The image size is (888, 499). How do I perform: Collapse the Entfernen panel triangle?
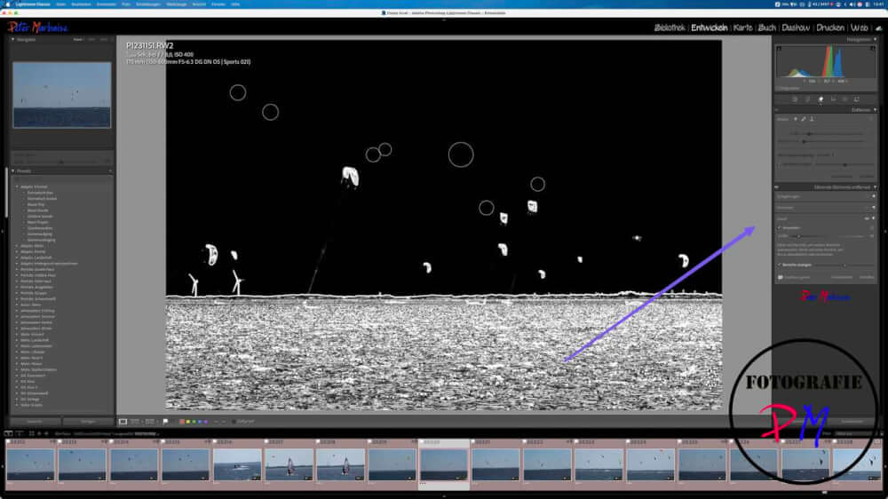pos(875,110)
